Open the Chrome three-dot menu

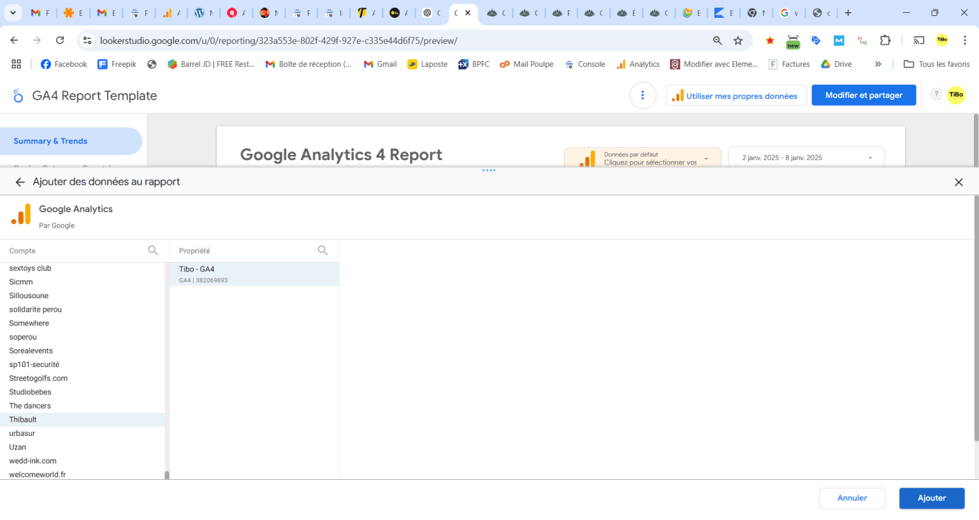click(965, 40)
